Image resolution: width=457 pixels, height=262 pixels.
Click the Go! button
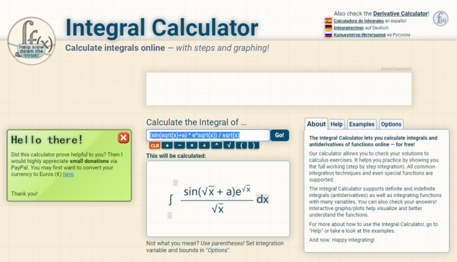(x=279, y=135)
